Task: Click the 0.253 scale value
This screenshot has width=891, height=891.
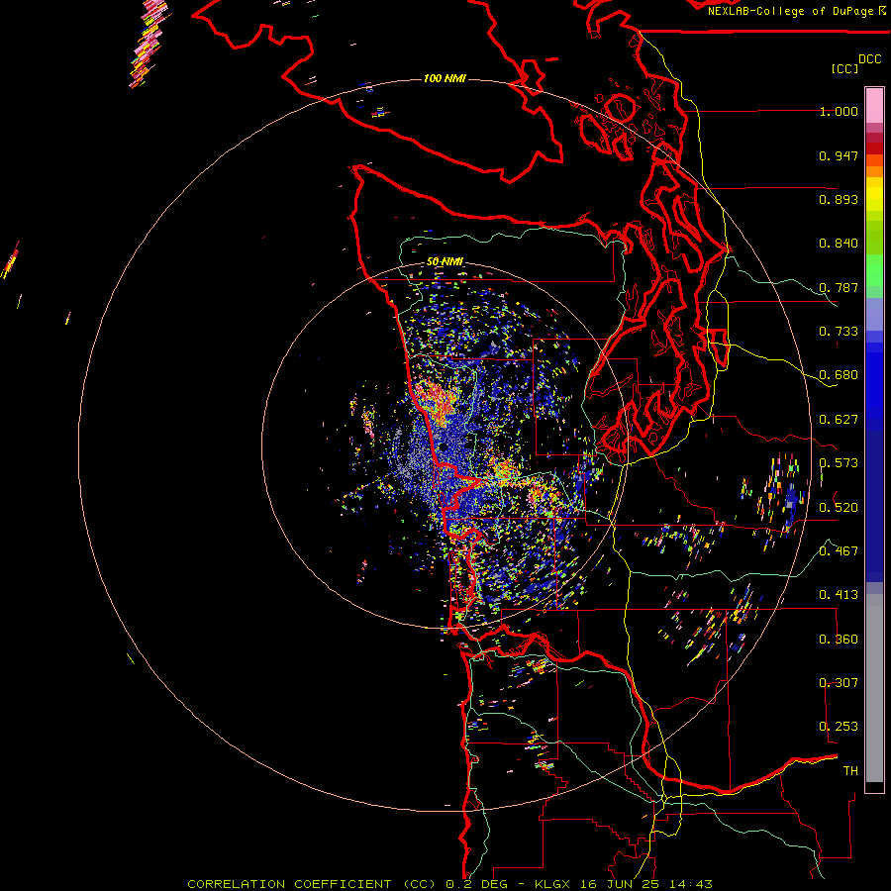Action: click(839, 727)
